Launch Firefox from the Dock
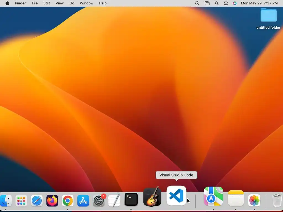The image size is (283, 212). [52, 200]
